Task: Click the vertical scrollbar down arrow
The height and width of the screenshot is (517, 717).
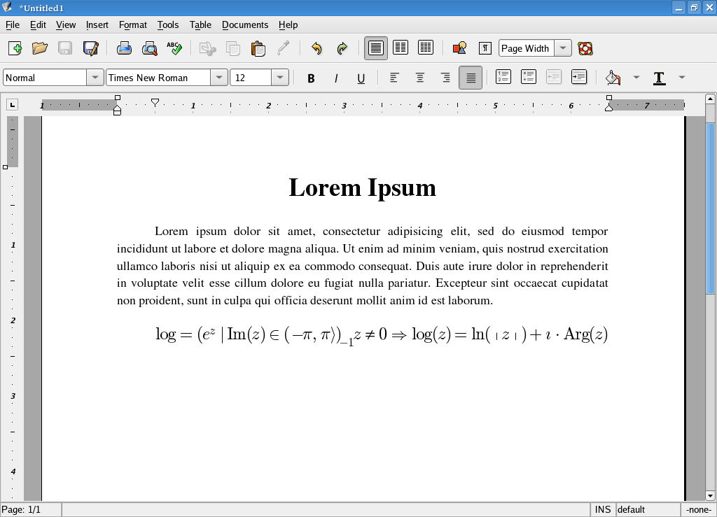Action: click(710, 495)
